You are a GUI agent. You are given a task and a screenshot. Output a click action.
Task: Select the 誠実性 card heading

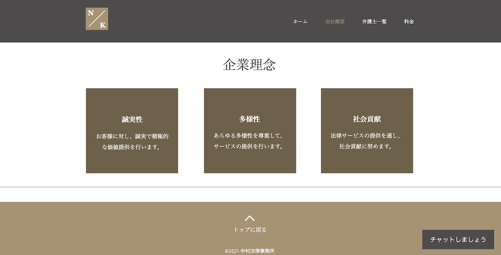(132, 119)
